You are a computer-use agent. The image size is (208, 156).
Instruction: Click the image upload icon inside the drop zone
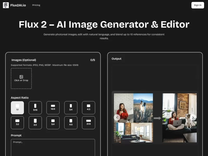21,76
